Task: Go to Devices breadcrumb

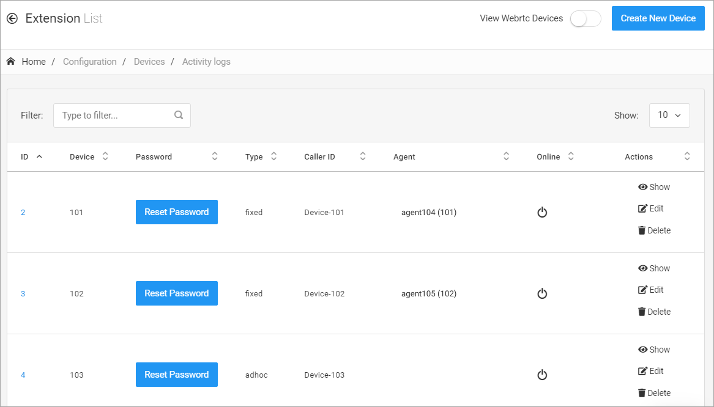Action: pos(149,61)
